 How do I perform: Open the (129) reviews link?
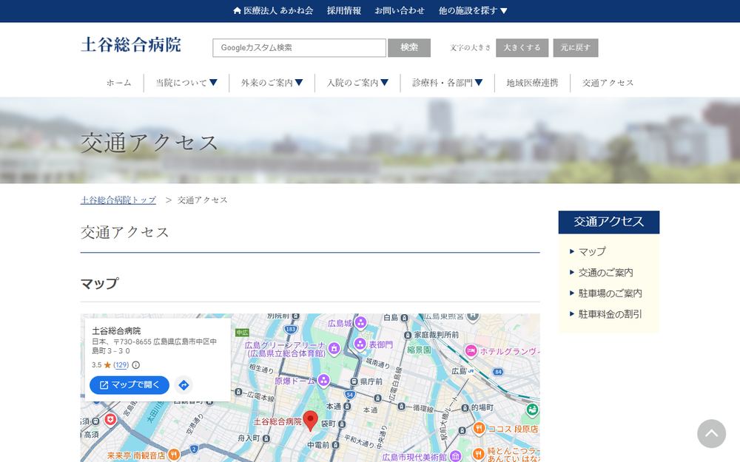coord(121,365)
